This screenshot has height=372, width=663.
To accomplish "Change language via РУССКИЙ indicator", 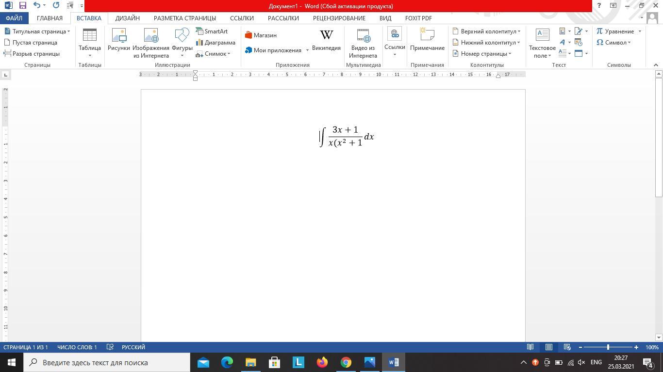I will coord(133,347).
